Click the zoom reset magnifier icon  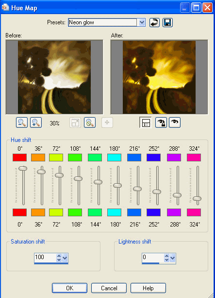pos(90,123)
